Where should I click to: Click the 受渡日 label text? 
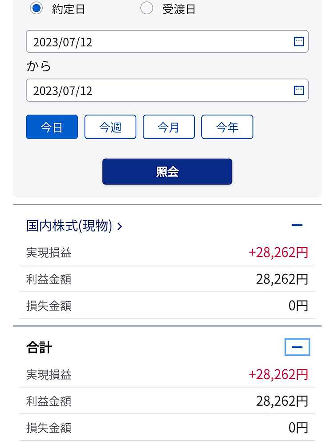[x=179, y=9]
